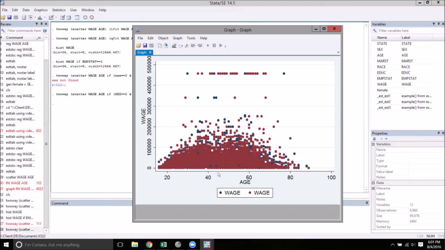Click Open icon in Graph window toolbar
The image size is (445, 250).
coord(138,45)
